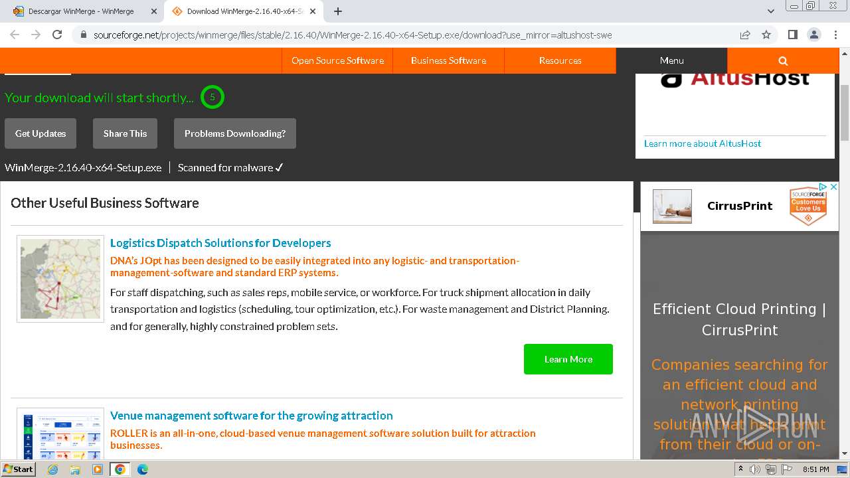
Task: Open the Chrome three-dot menu
Action: point(835,35)
